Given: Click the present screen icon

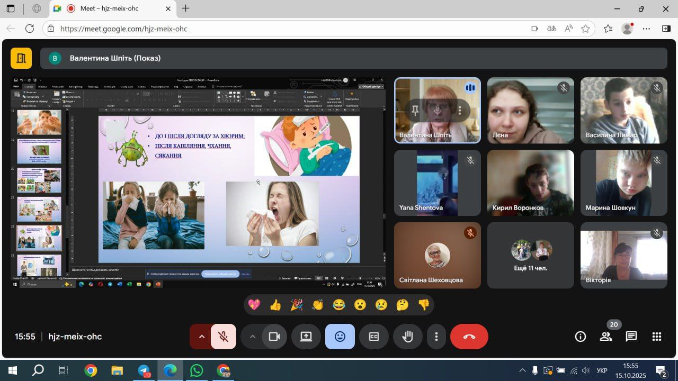Looking at the screenshot, I should pyautogui.click(x=306, y=337).
